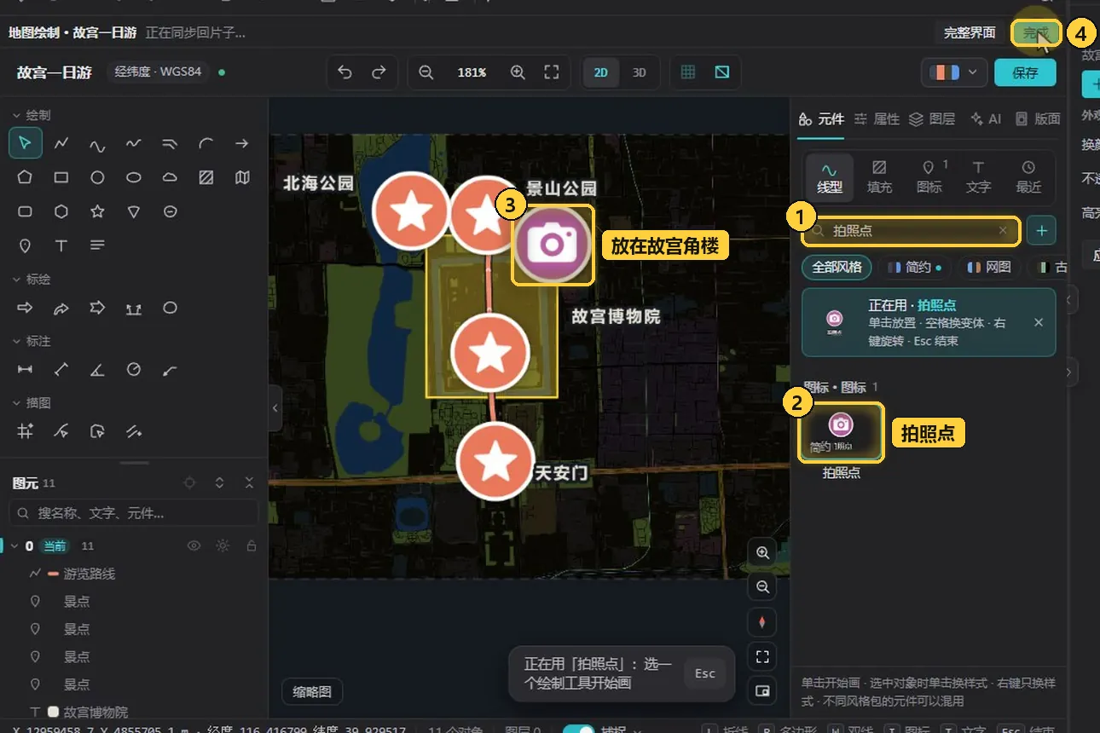
Task: Select the folded map tool
Action: pos(242,178)
